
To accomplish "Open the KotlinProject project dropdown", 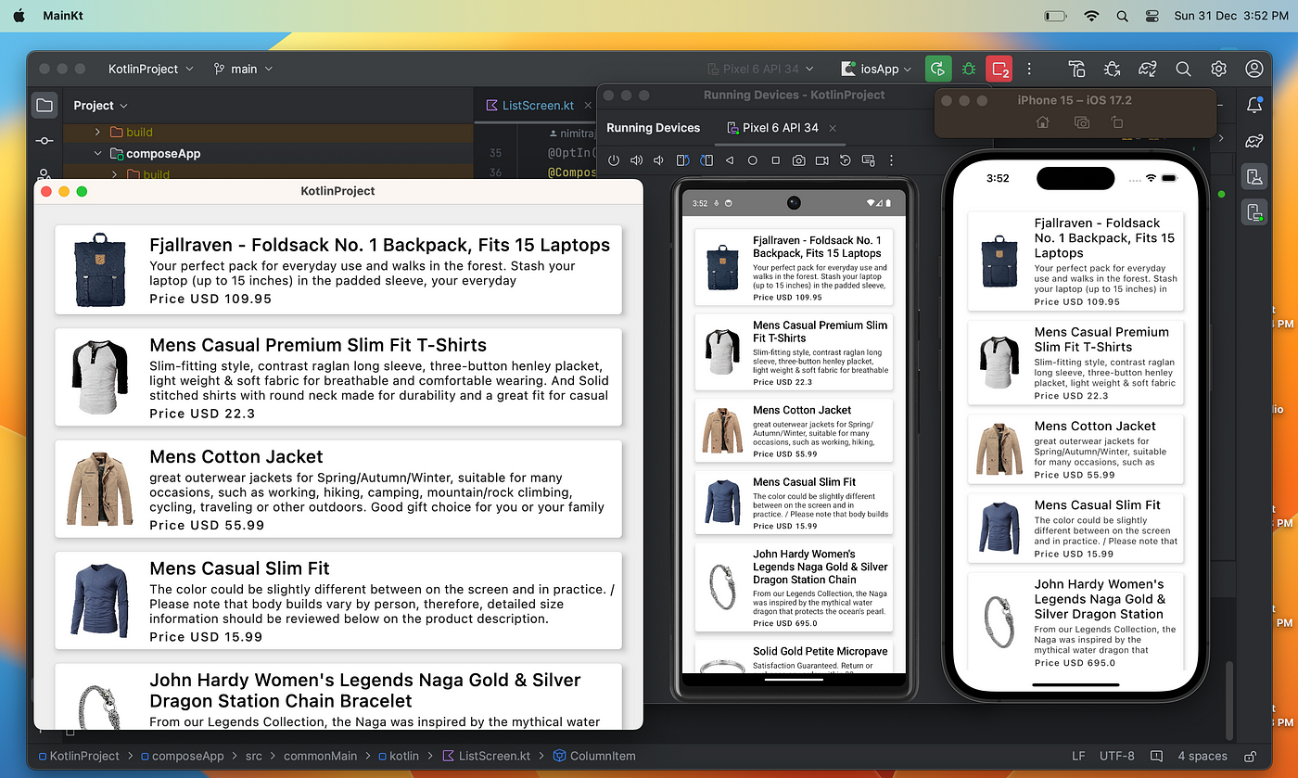I will (150, 69).
